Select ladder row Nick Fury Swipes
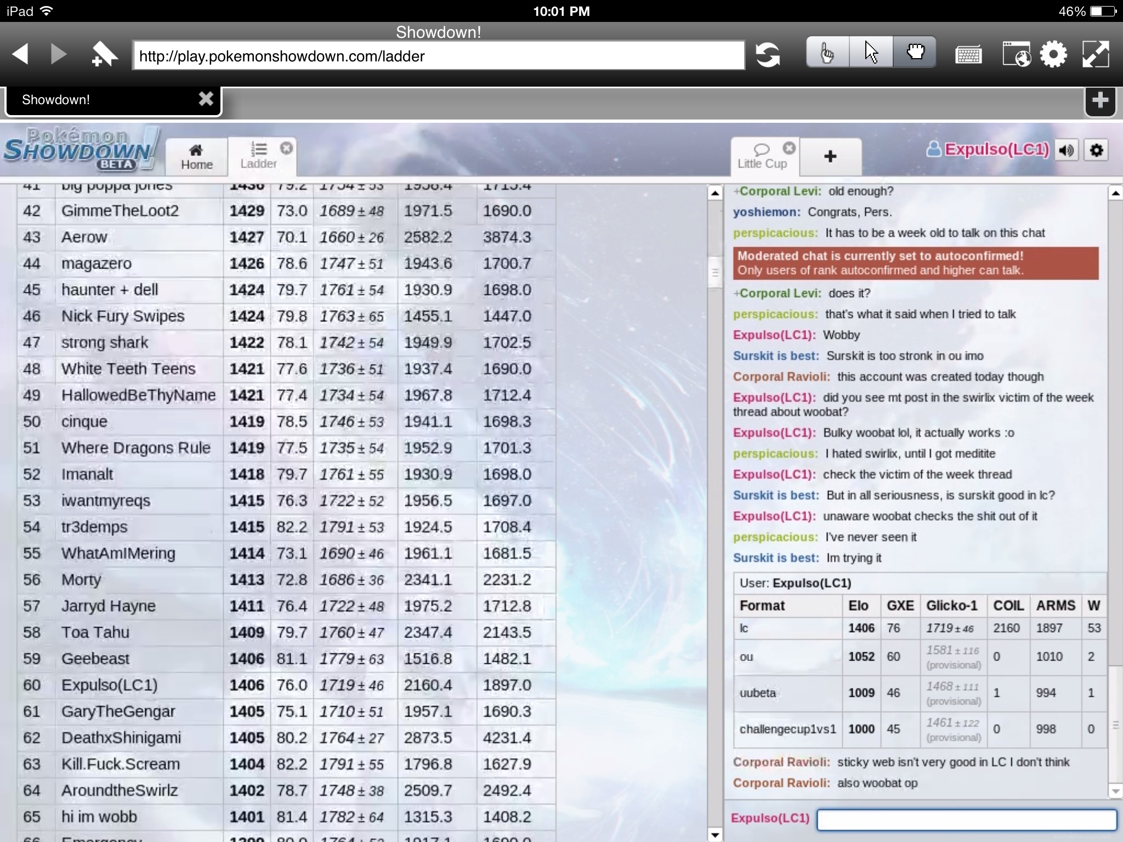 (286, 316)
